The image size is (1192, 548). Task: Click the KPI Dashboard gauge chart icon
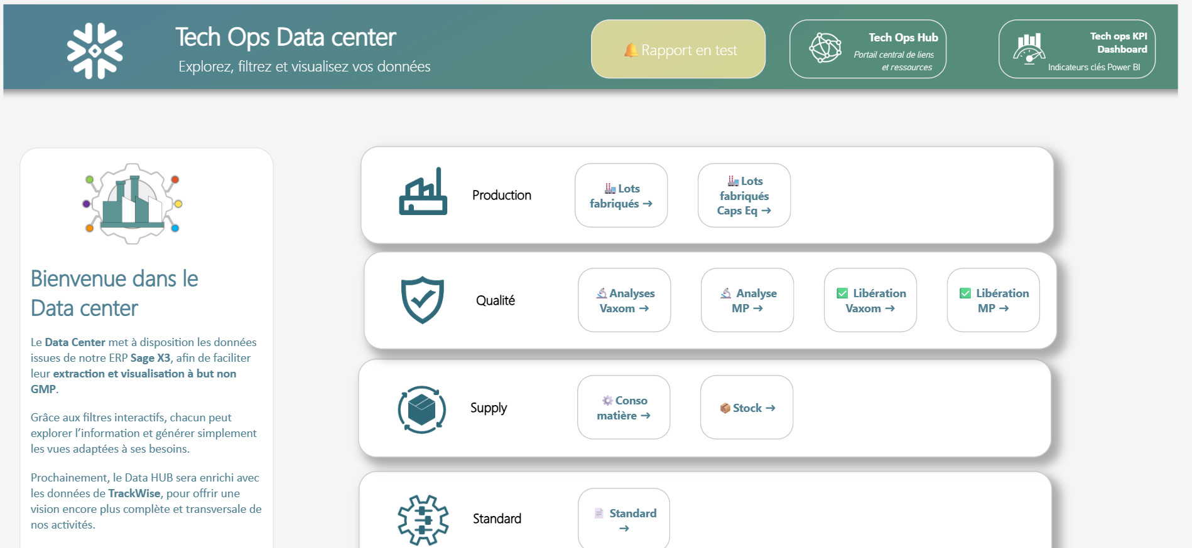[x=1029, y=48]
